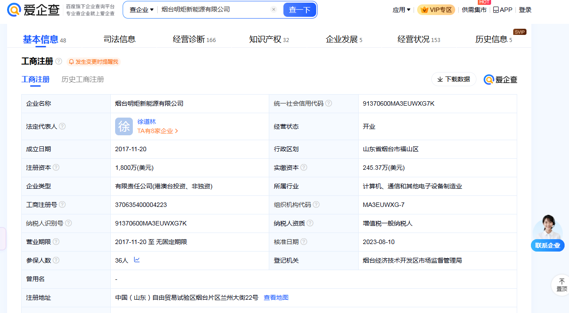Click help icon next to 实缴资本
This screenshot has width=569, height=313.
(x=304, y=168)
